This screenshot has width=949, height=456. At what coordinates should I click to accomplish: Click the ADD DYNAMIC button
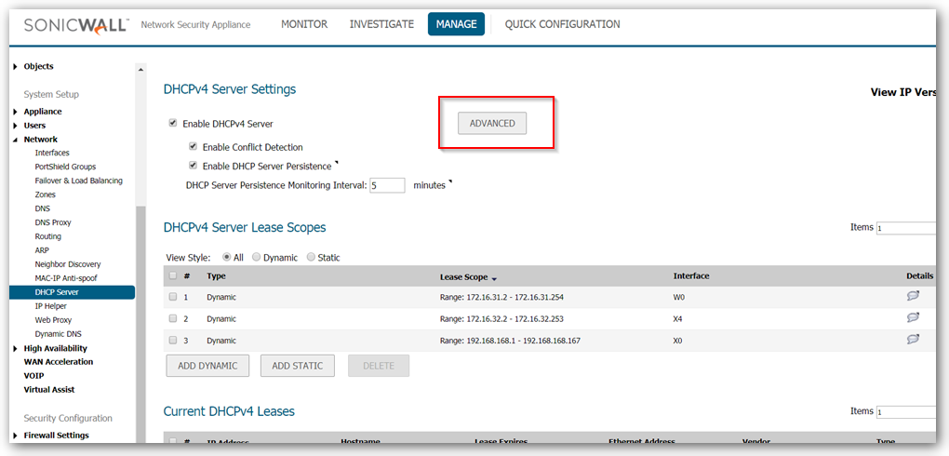coord(207,366)
